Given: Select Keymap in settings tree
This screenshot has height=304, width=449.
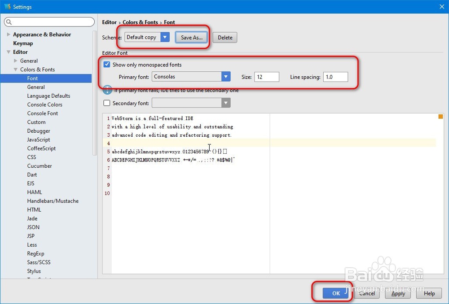Looking at the screenshot, I should point(23,43).
